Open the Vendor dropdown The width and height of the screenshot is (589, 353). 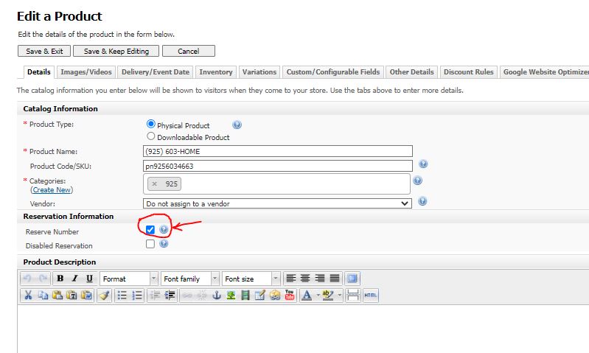point(277,203)
